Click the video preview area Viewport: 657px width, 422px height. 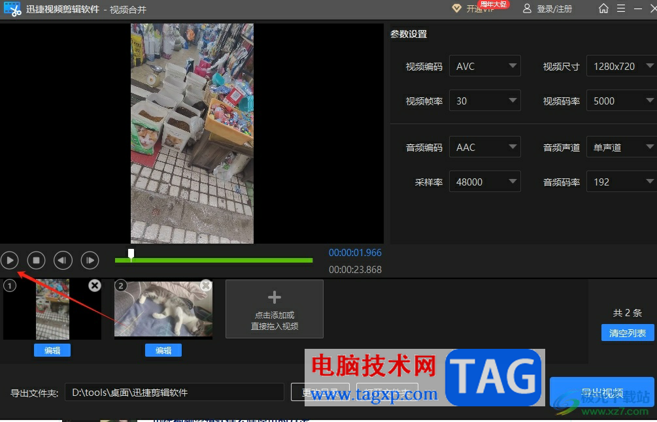(192, 133)
